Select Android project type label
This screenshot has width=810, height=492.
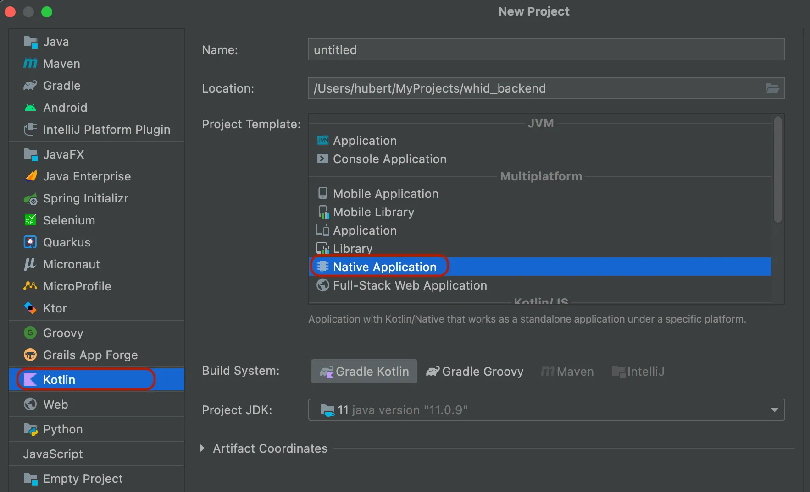click(65, 108)
